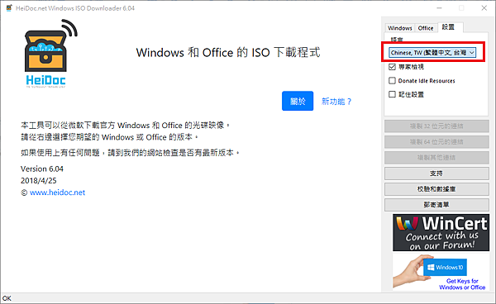Close the ISO Downloader window
The image size is (496, 304).
(x=484, y=8)
